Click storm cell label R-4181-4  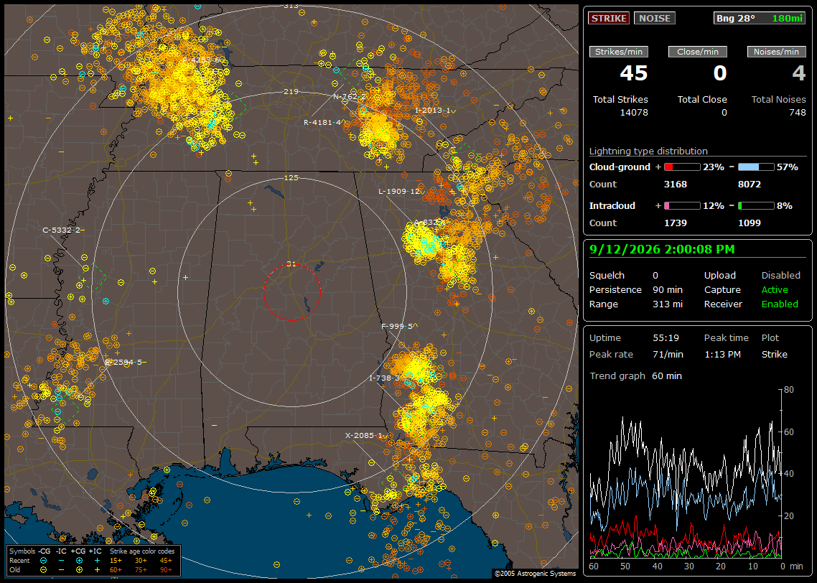(x=322, y=123)
